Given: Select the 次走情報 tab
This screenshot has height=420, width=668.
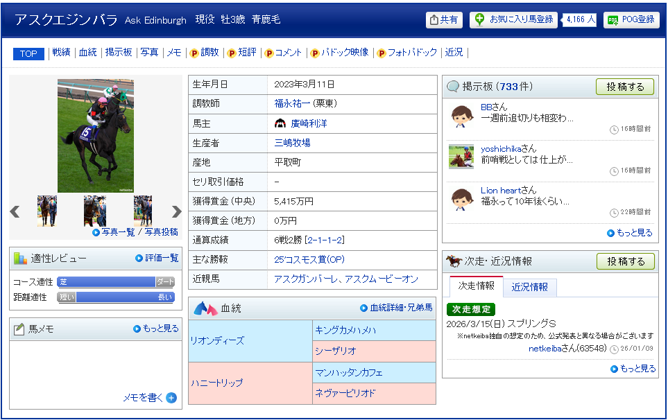Looking at the screenshot, I should pos(477,286).
